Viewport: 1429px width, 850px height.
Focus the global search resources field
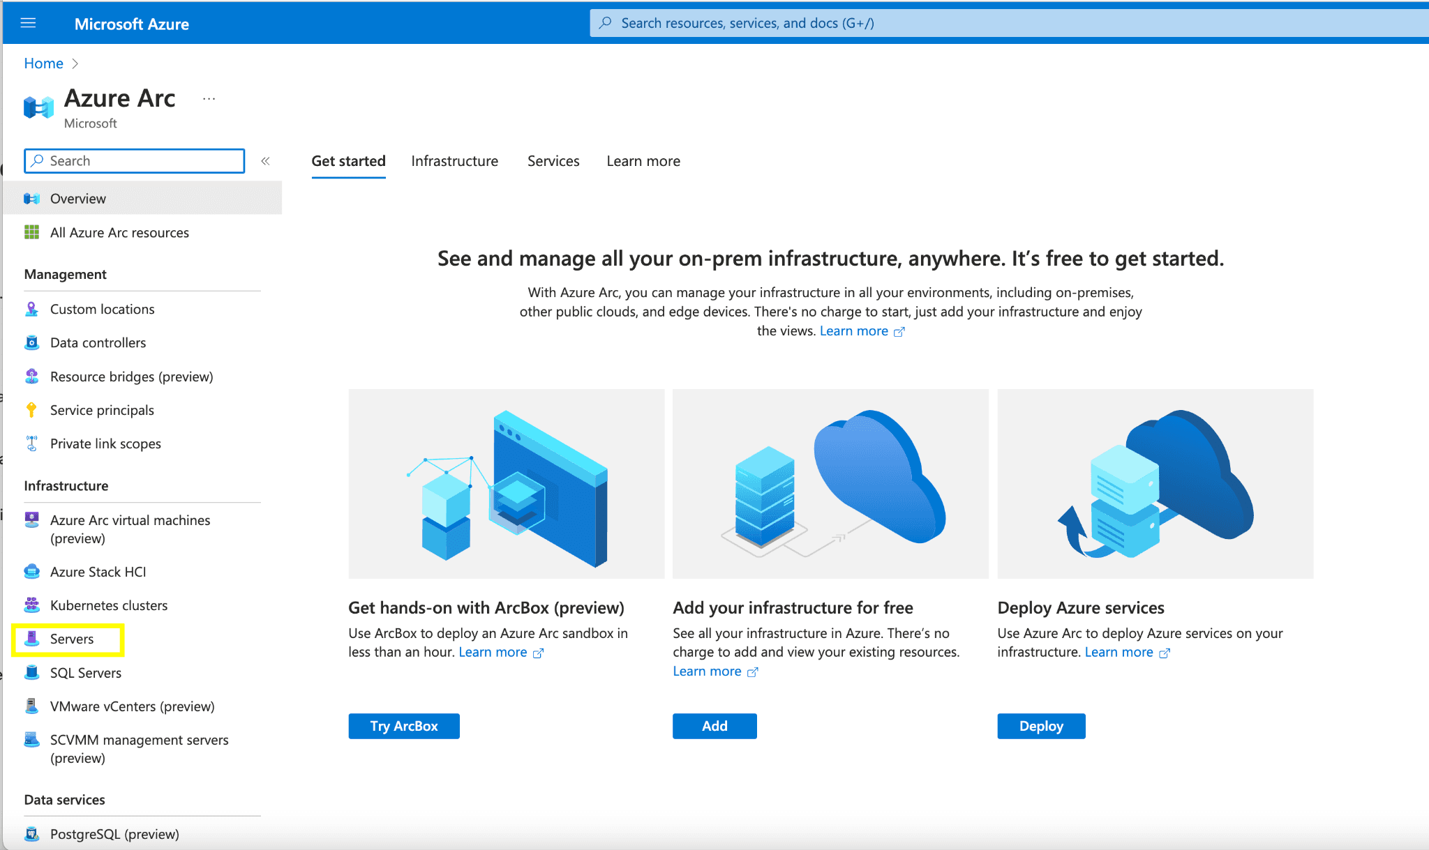(x=1005, y=23)
